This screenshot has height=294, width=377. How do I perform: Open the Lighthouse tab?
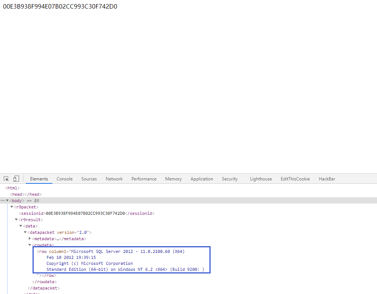click(x=261, y=179)
